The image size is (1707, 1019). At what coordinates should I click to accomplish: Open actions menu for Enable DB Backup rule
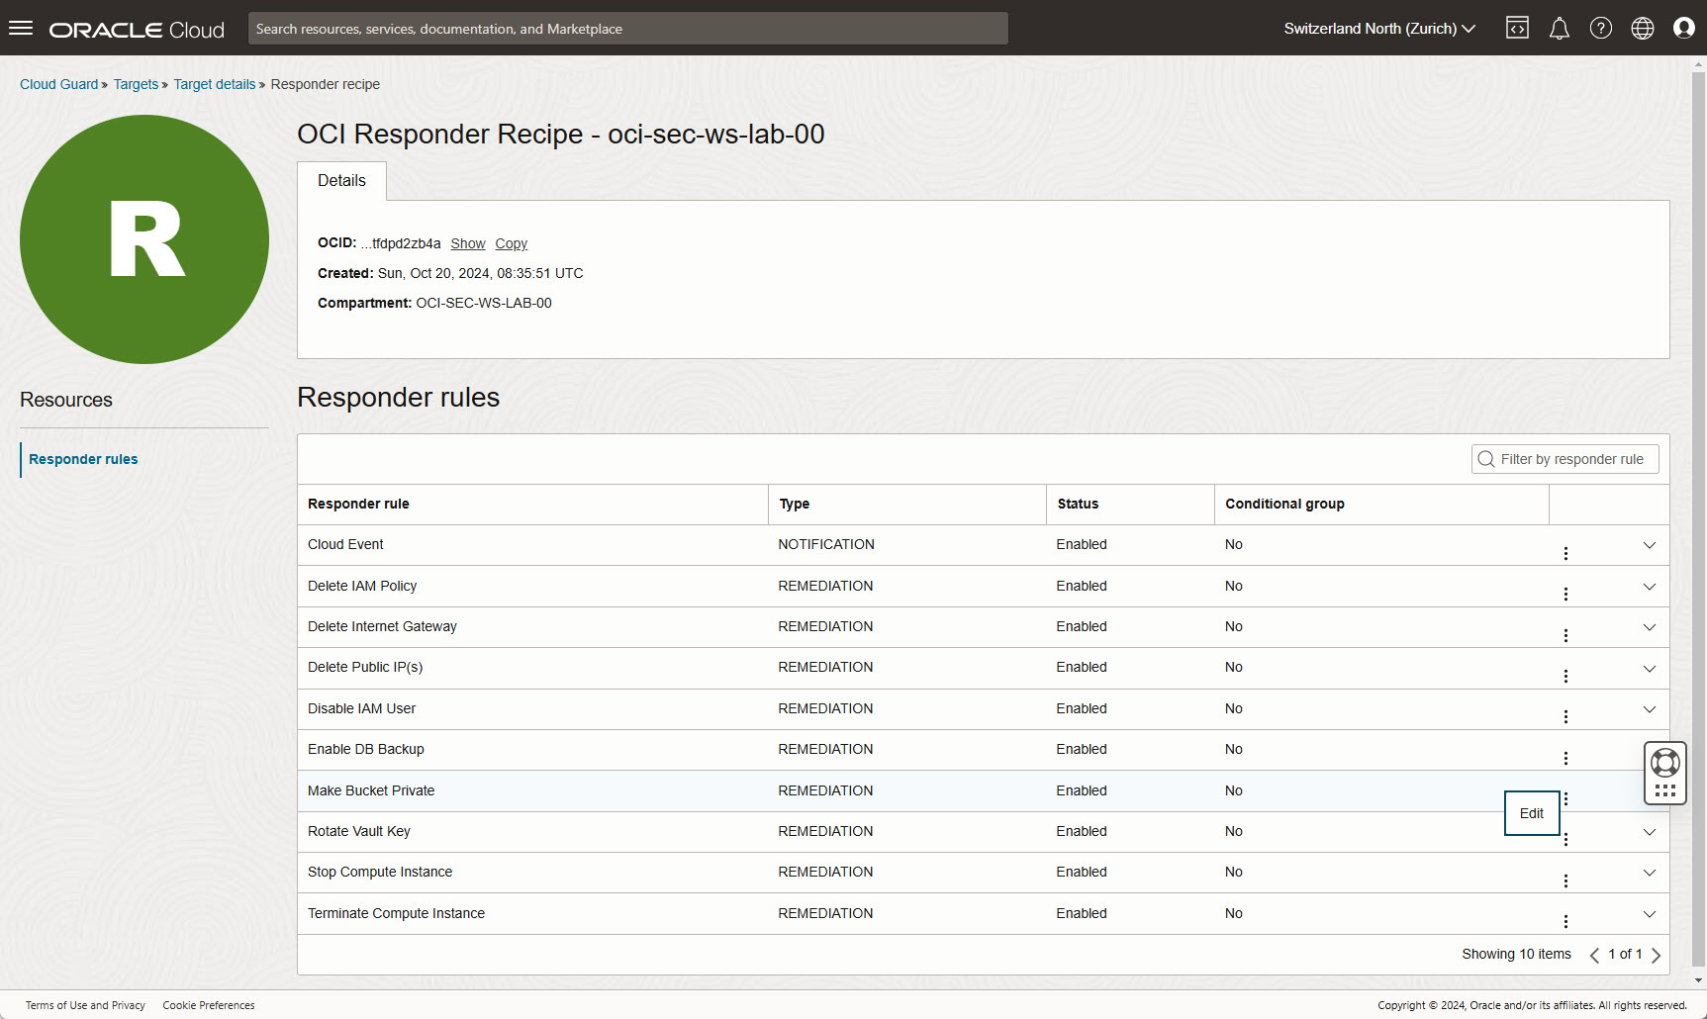pyautogui.click(x=1565, y=758)
